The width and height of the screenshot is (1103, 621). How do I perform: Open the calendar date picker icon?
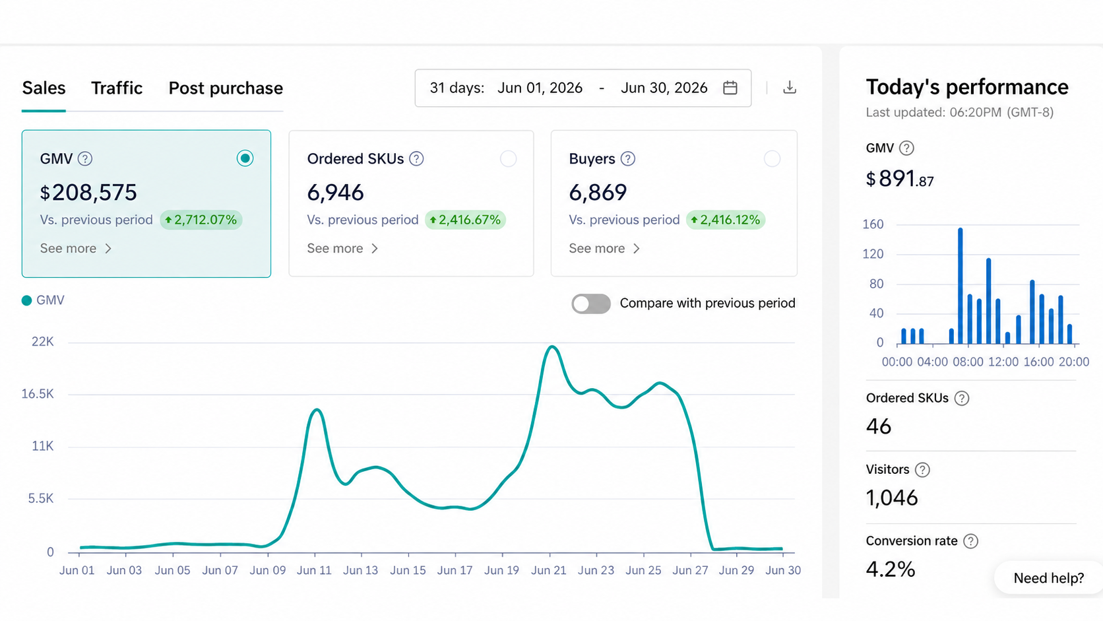click(730, 88)
